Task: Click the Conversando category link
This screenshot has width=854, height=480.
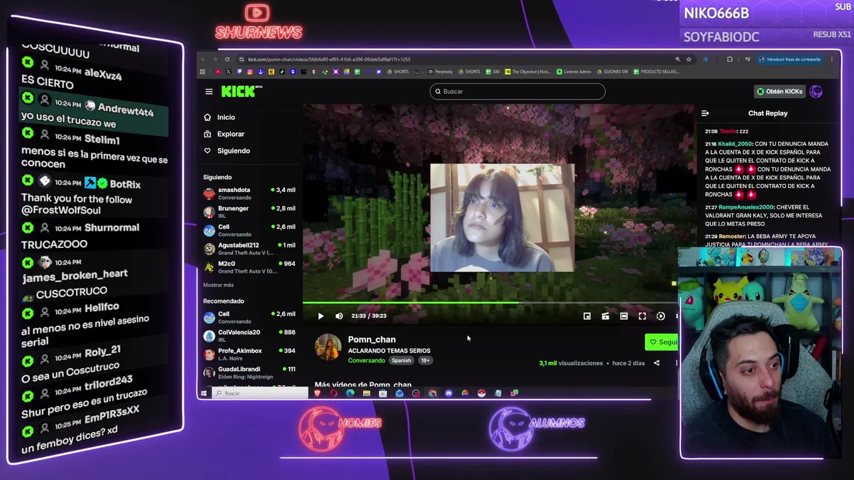Action: coord(366,361)
